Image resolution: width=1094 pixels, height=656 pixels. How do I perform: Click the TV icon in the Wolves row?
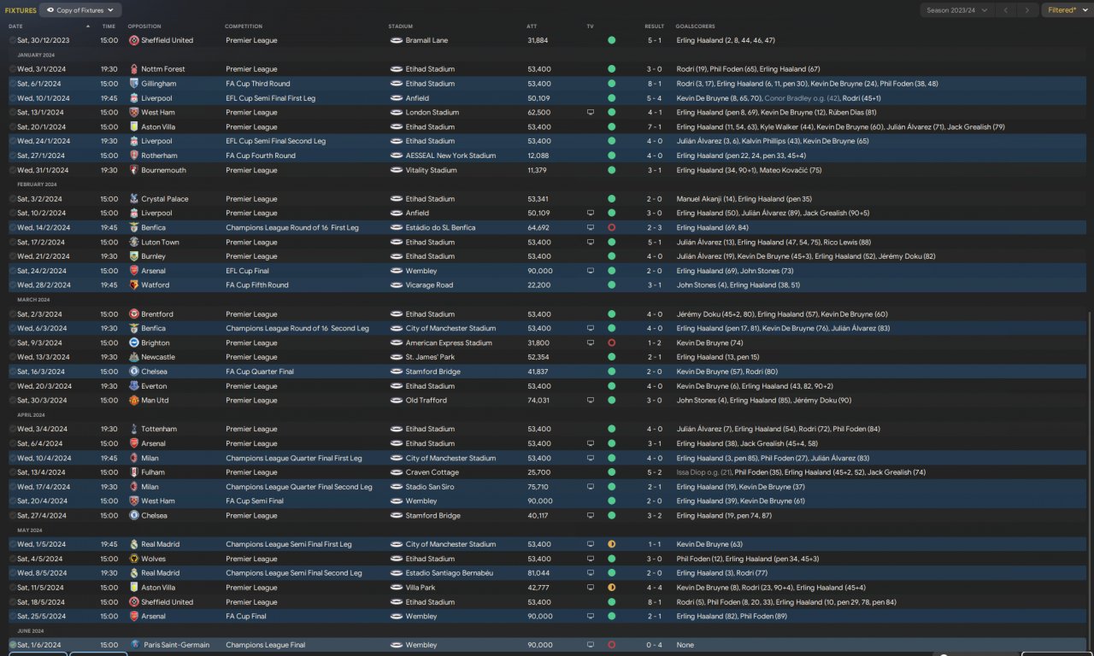(590, 559)
